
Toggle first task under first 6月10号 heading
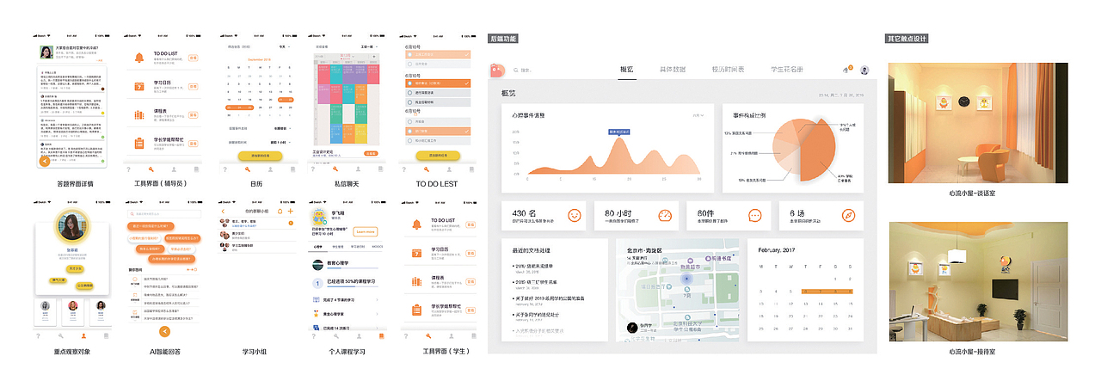tap(438, 54)
